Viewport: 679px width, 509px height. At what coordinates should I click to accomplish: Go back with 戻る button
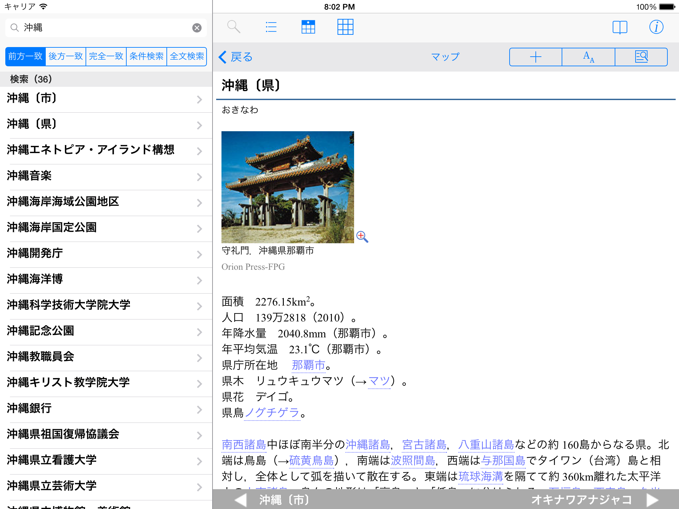tap(236, 57)
